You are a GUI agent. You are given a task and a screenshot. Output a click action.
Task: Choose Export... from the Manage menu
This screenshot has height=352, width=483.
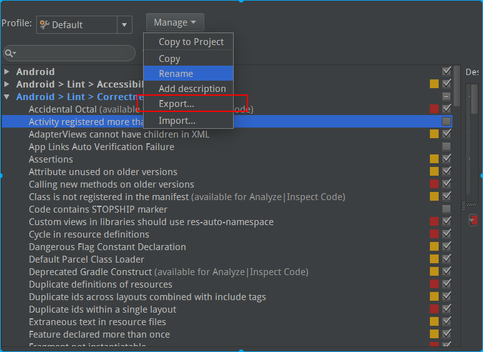pos(176,104)
